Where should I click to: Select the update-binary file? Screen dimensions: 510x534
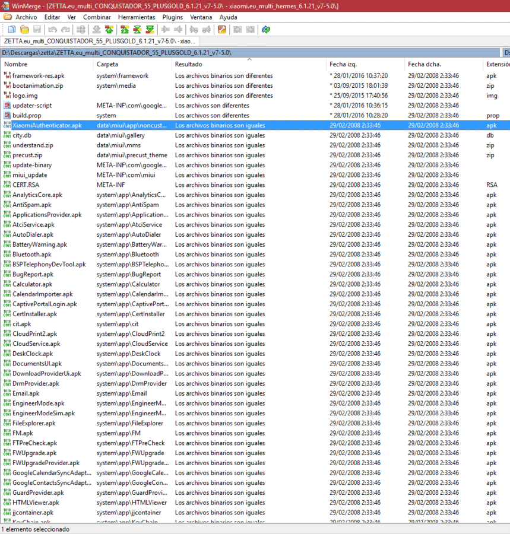click(x=32, y=165)
